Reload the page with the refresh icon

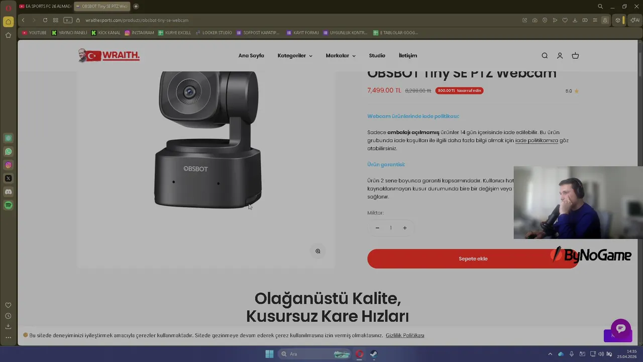click(x=45, y=20)
